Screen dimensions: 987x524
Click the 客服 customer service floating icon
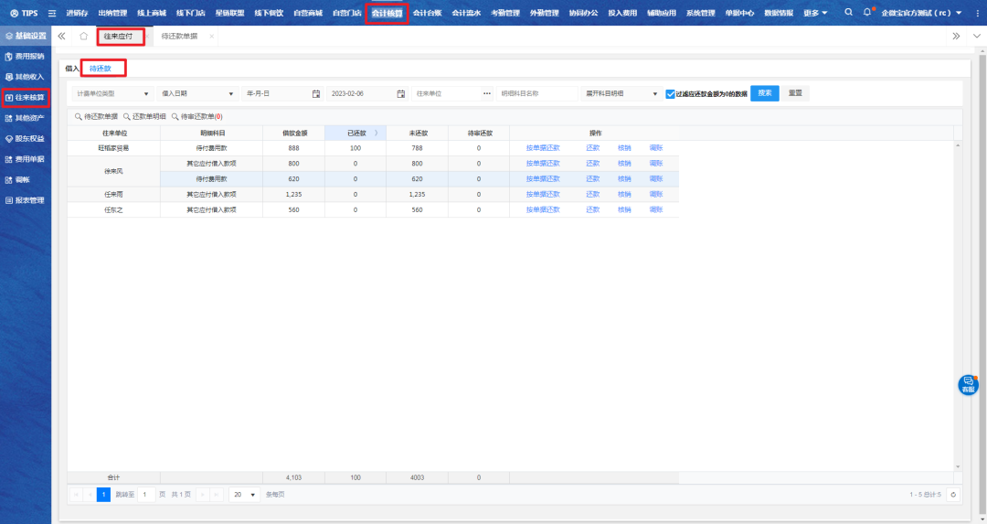[x=968, y=385]
